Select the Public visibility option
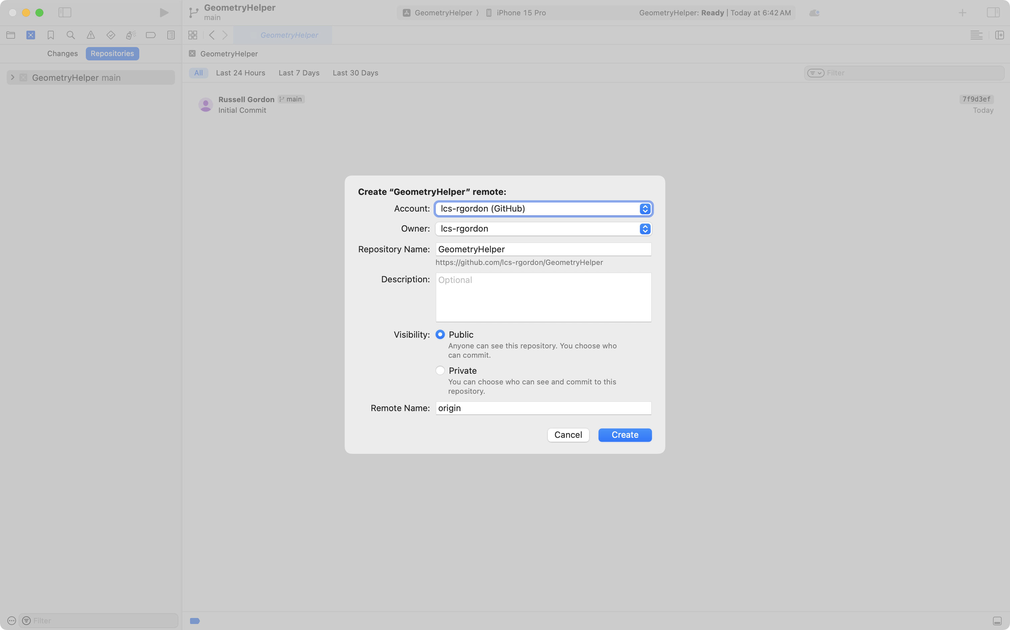Viewport: 1010px width, 630px height. (x=440, y=334)
